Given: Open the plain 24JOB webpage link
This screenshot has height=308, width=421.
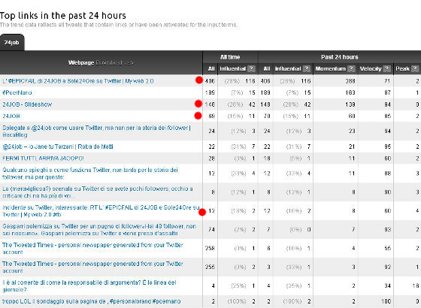Looking at the screenshot, I should click(11, 116).
